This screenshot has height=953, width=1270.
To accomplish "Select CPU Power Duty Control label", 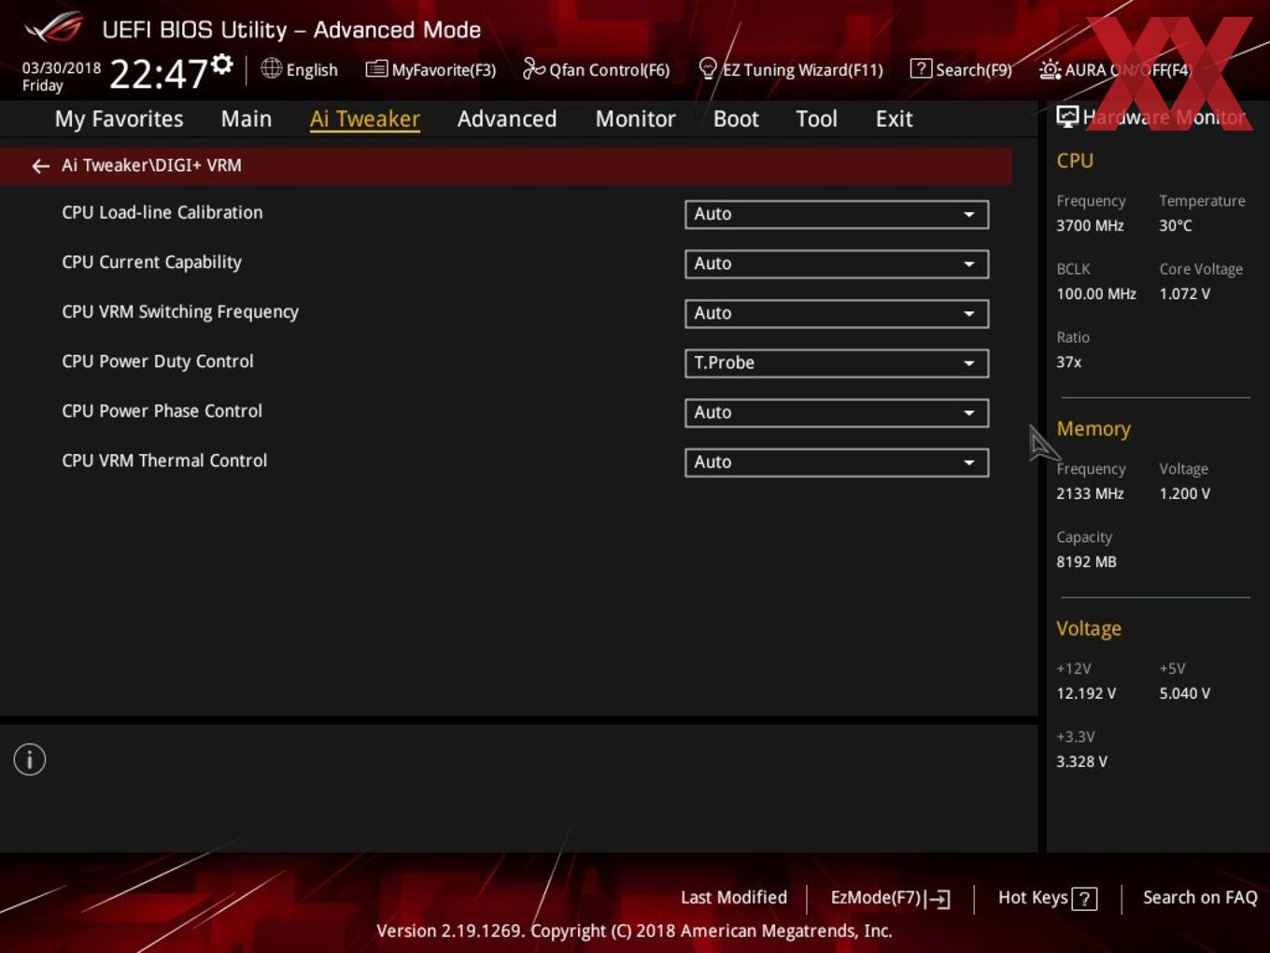I will (158, 362).
